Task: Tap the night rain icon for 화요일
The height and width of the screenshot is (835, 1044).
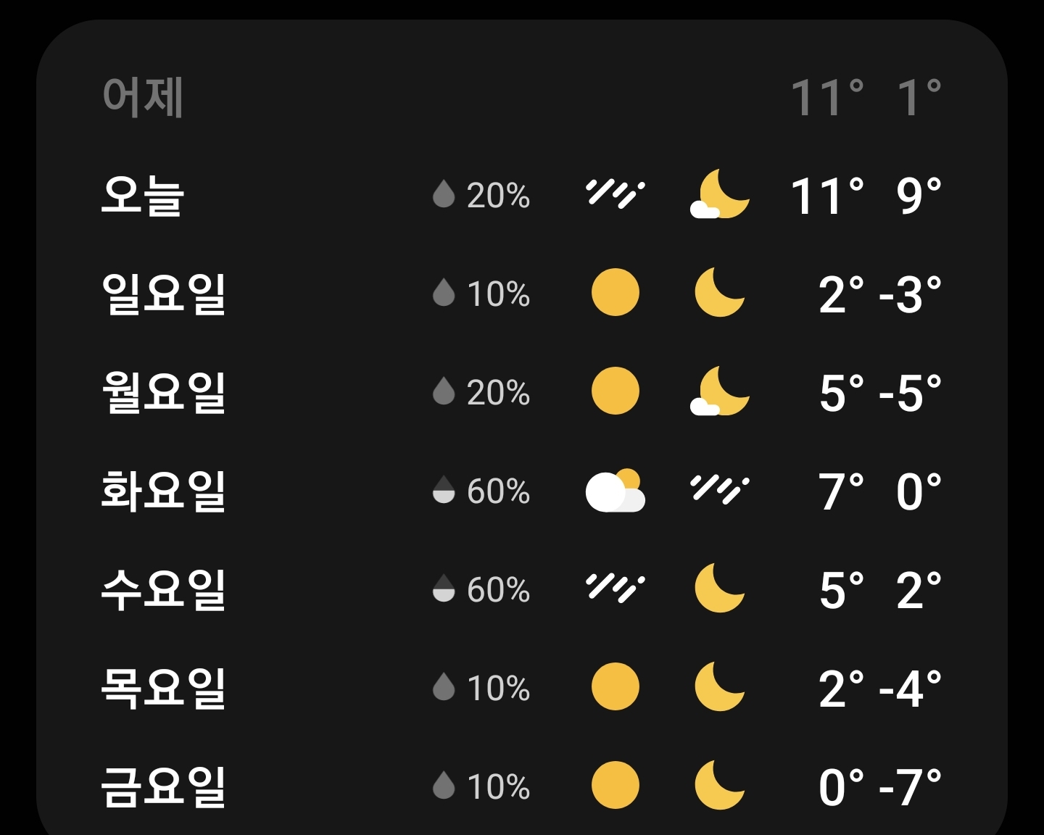Action: [x=718, y=490]
